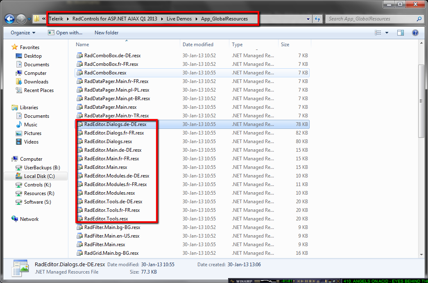Click the RadComboBox.de-DE.resx file icon
This screenshot has width=428, height=283.
tap(80, 56)
